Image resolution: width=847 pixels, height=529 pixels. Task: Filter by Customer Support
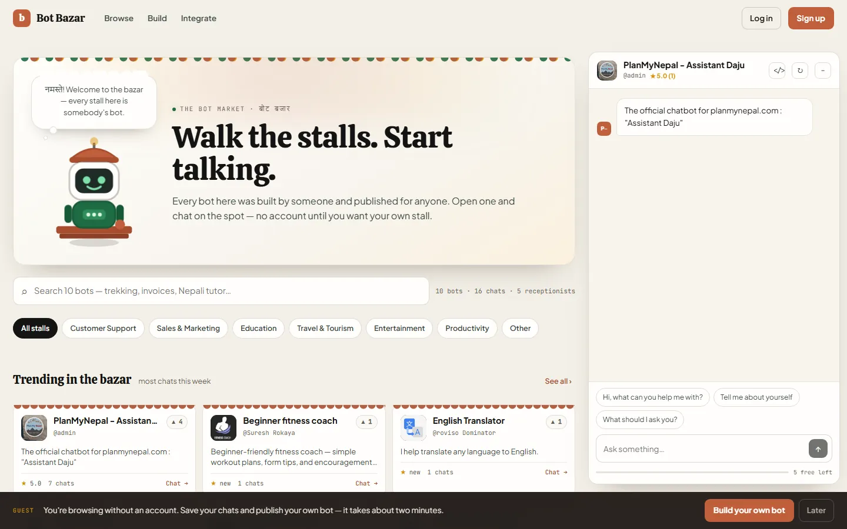103,328
